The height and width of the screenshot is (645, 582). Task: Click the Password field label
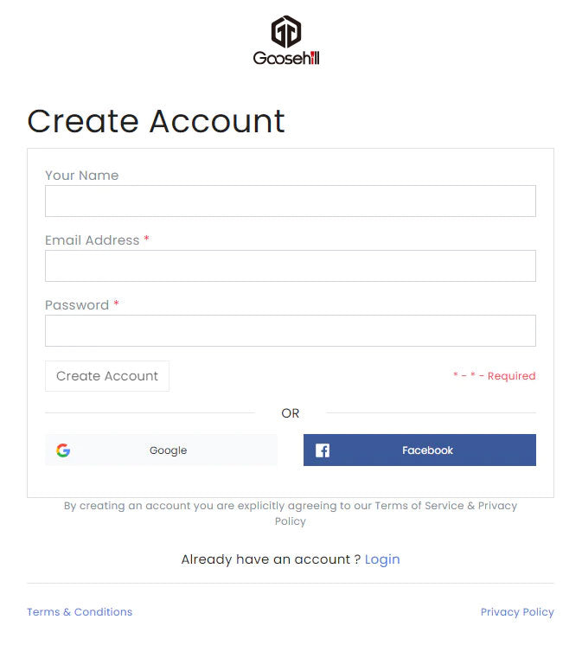tap(77, 305)
